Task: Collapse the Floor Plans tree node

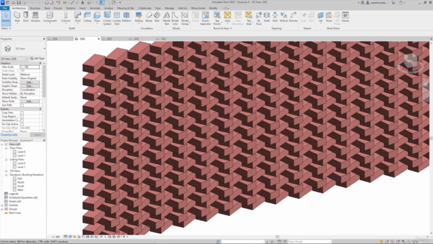Action: tap(6, 148)
